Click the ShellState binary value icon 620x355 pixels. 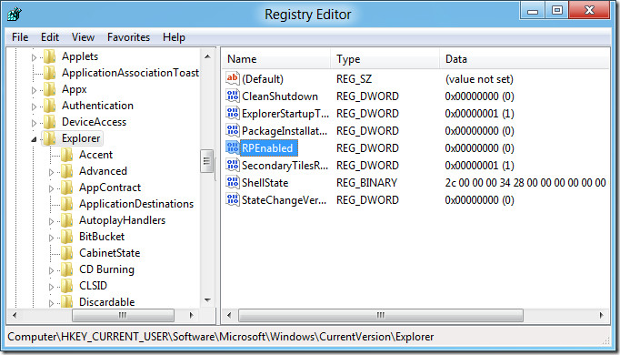[233, 182]
